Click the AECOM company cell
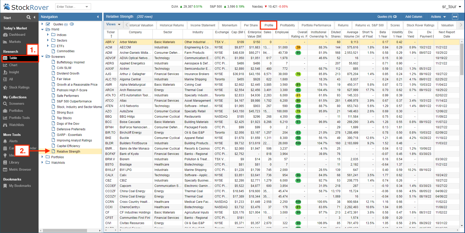 [x=135, y=47]
